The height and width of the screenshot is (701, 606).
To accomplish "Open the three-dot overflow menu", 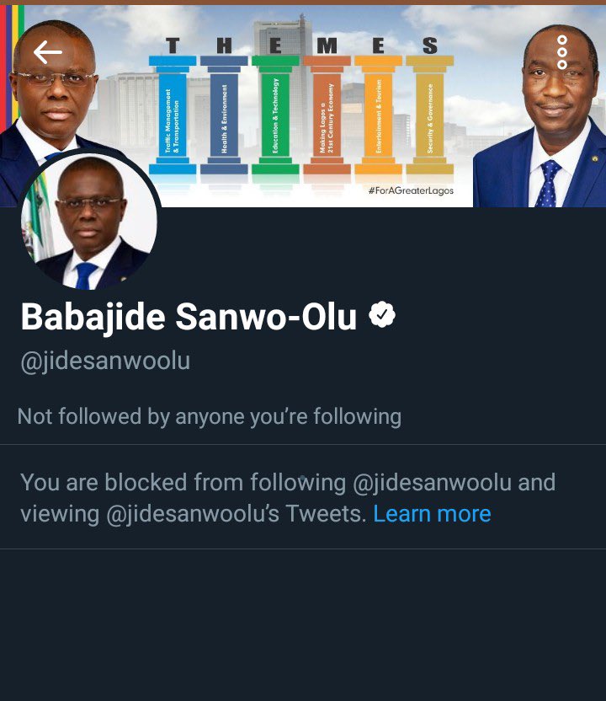I will (561, 52).
